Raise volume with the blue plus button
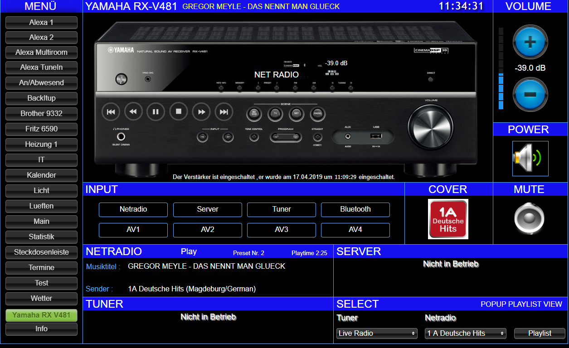Viewport: 569px width, 348px height. pos(530,43)
